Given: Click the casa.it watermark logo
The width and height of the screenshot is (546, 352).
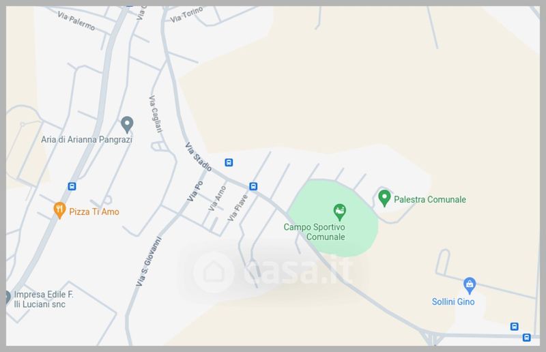Looking at the screenshot, I should [274, 272].
